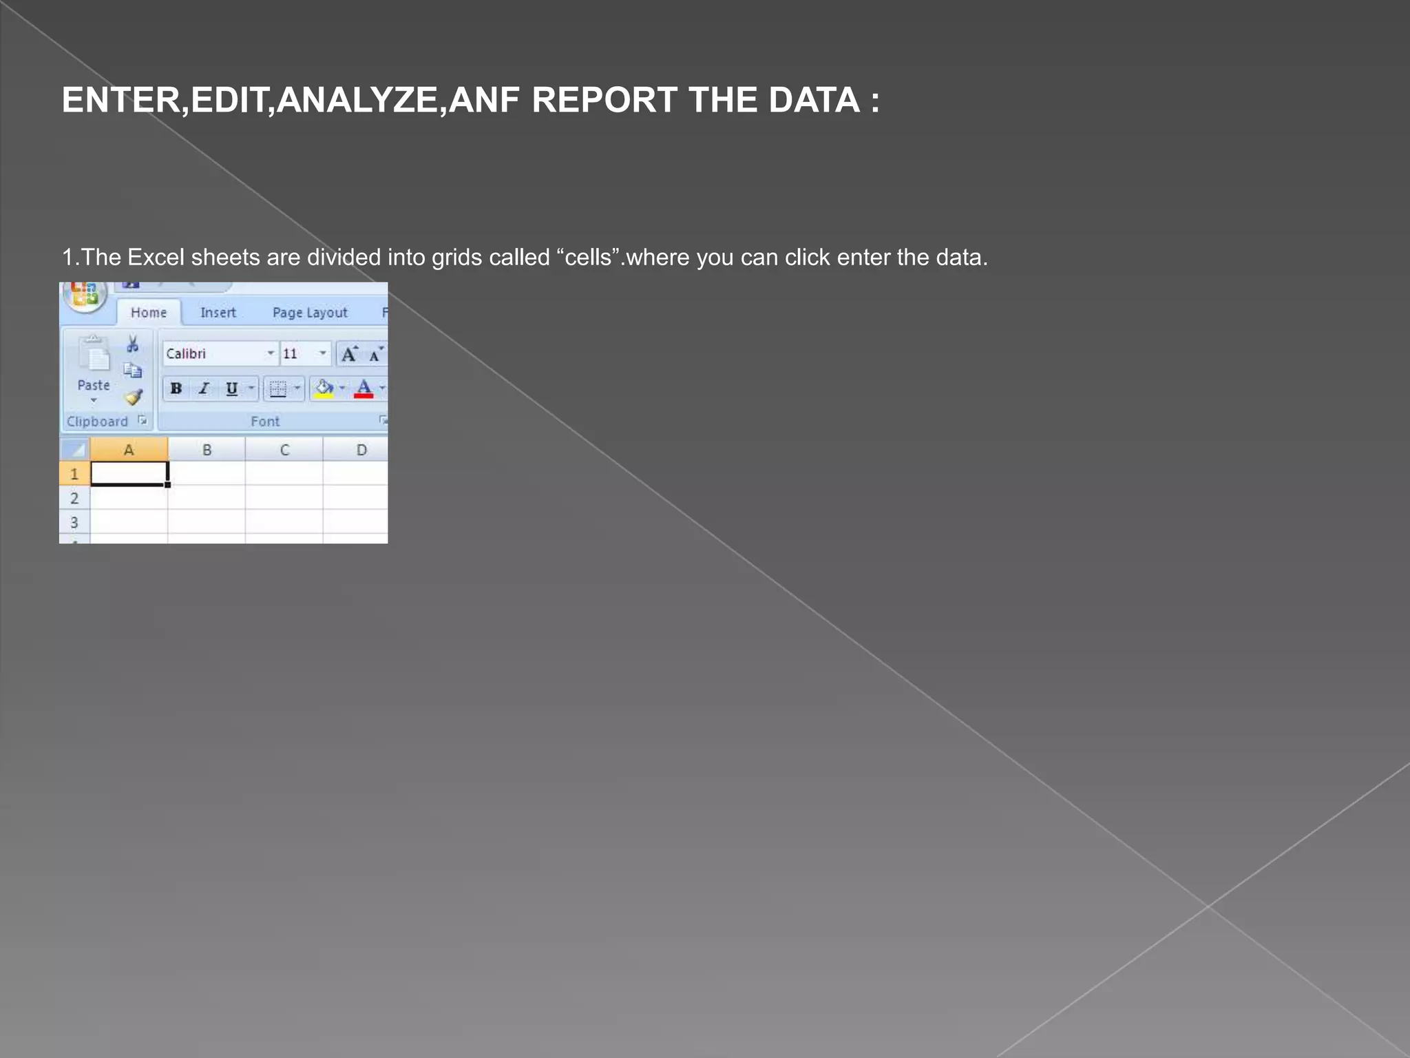Open the font size 11 dropdown
Image resolution: width=1410 pixels, height=1058 pixels.
point(322,353)
